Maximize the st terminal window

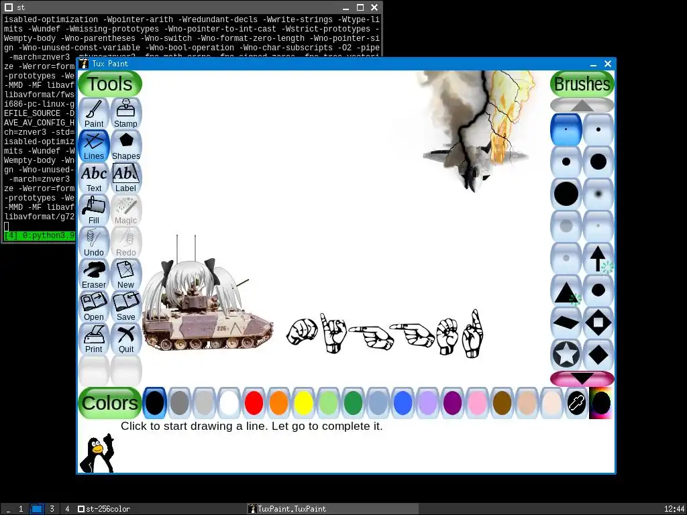(x=360, y=7)
